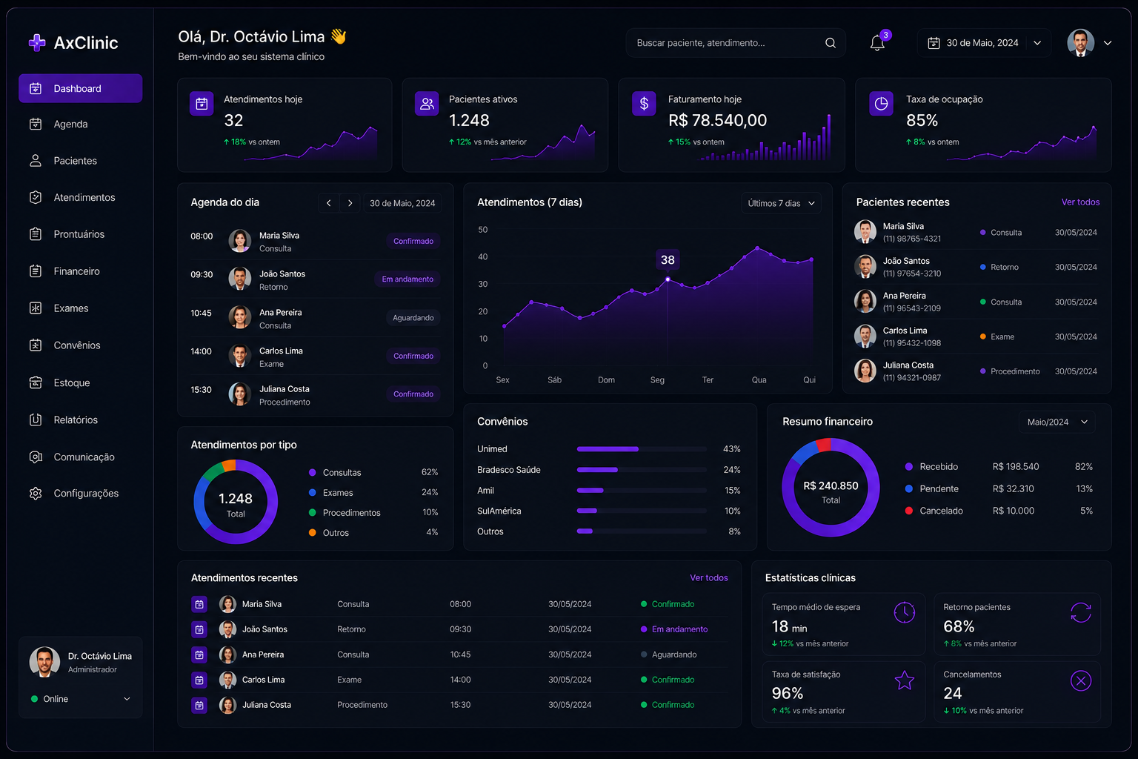Open the Maio/2024 period dropdown

[x=1057, y=422]
